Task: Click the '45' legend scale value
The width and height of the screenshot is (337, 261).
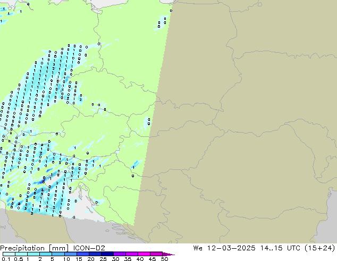Action: click(x=152, y=259)
